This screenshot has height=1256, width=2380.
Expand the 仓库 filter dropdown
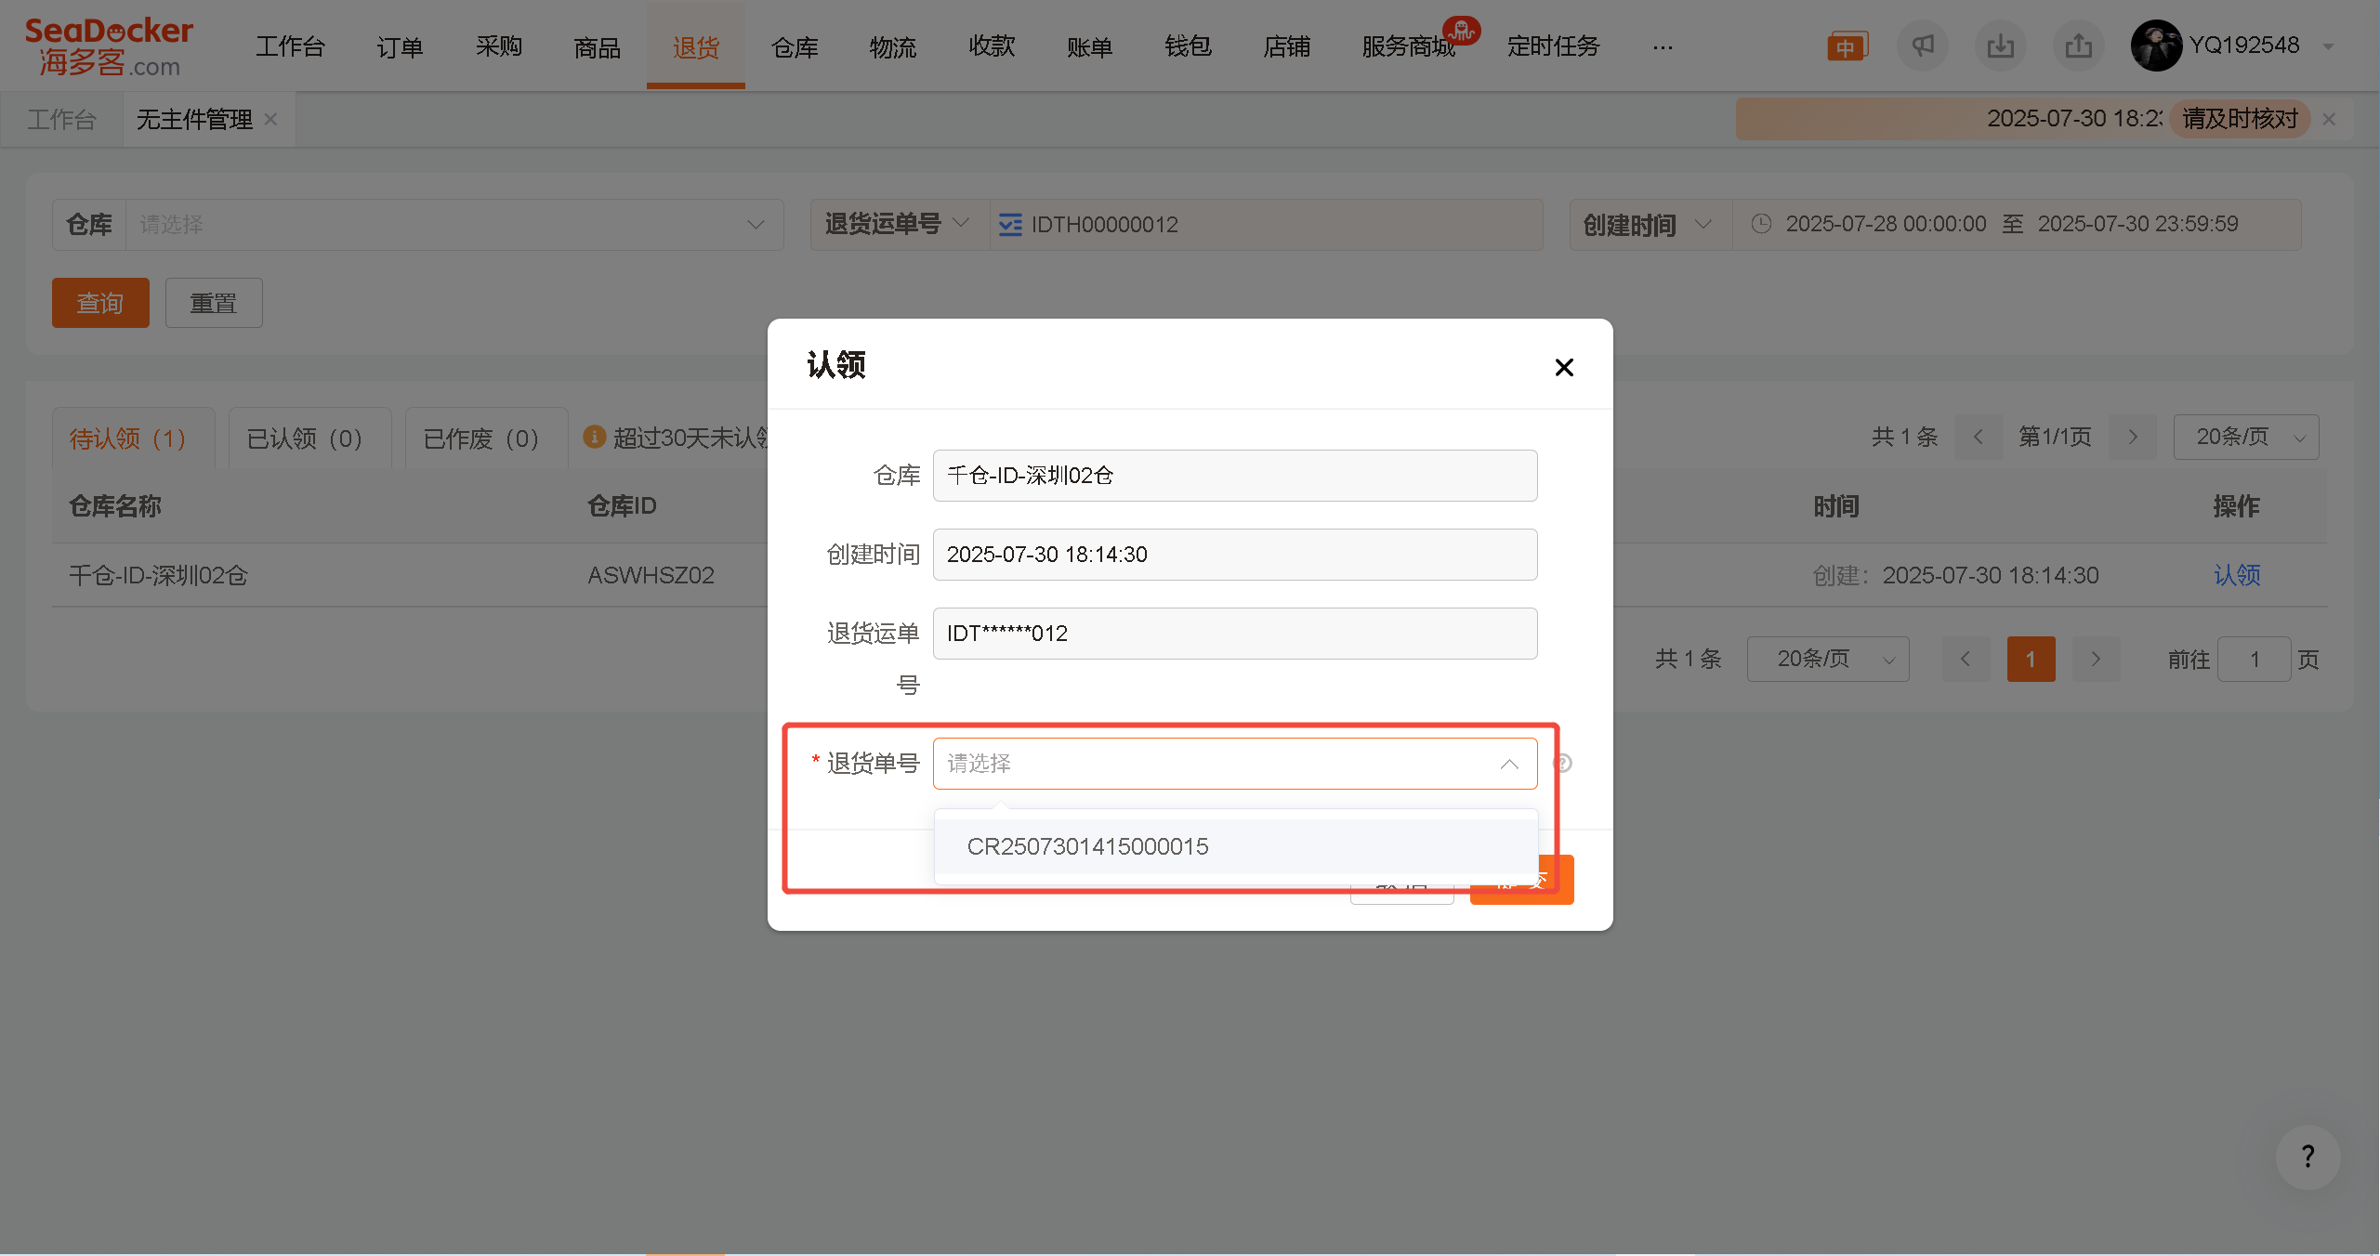(x=756, y=225)
